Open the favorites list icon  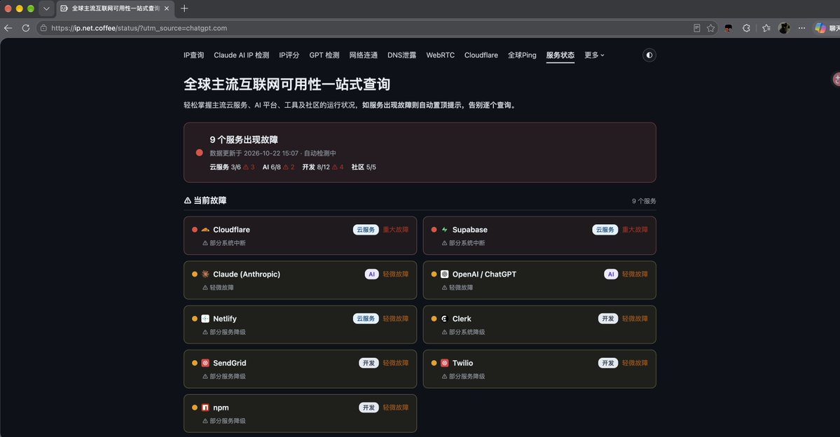tap(766, 28)
